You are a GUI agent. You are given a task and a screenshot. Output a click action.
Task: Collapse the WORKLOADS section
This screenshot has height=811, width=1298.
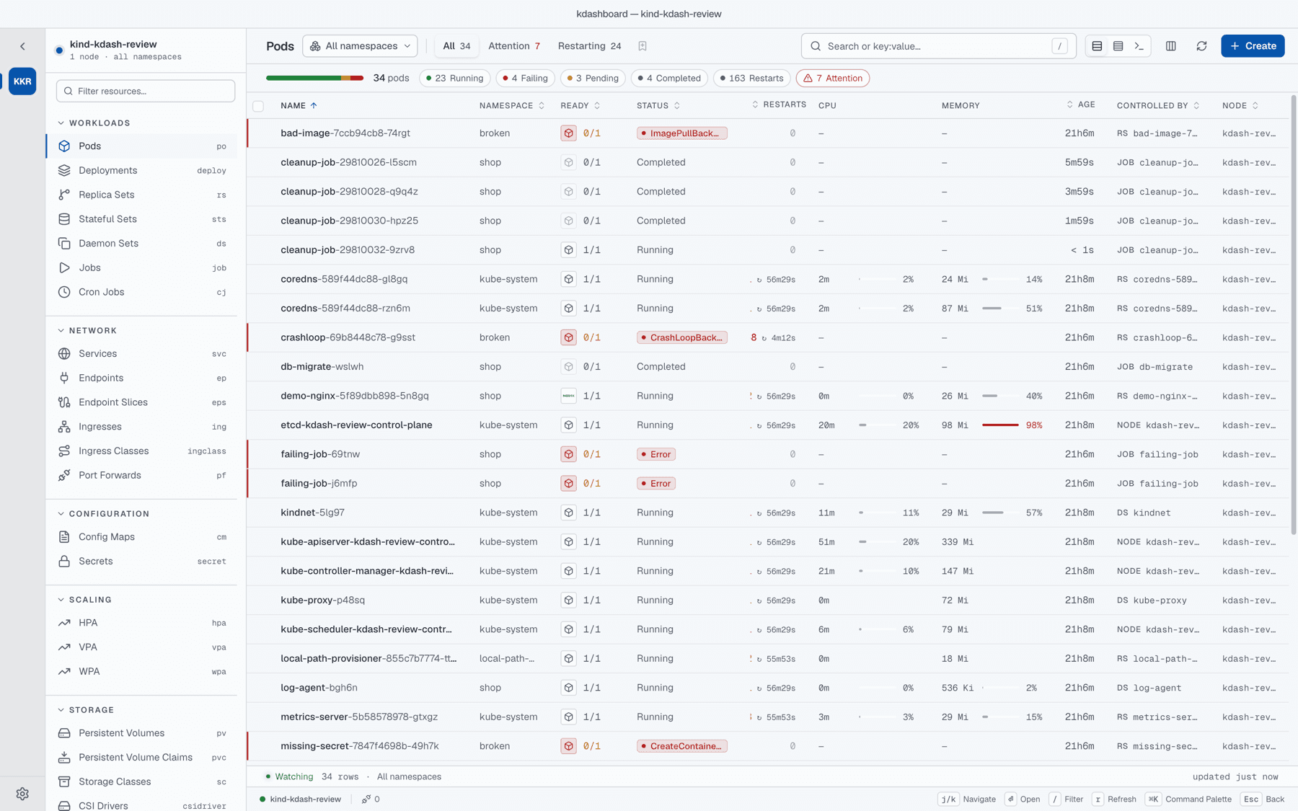[x=94, y=123]
